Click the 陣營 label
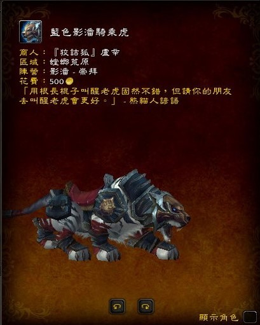Image resolution: width=260 pixels, height=325 pixels. coord(29,71)
